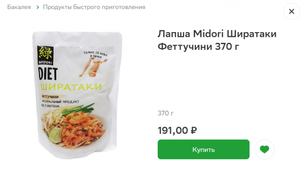This screenshot has width=303, height=181.
Task: Click the yellow ШИРАТАКИ lettering on package
Action: click(x=71, y=87)
